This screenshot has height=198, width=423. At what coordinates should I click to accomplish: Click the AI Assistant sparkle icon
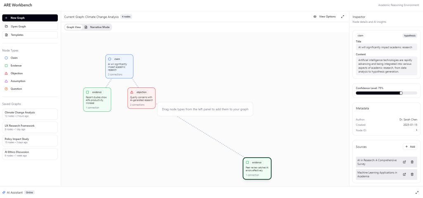(4, 192)
